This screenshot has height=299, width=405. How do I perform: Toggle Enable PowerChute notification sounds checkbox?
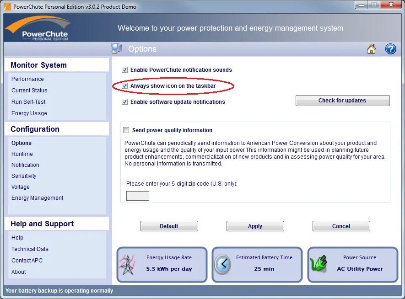(125, 69)
